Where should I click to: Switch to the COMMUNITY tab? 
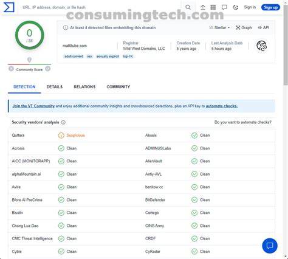118,87
